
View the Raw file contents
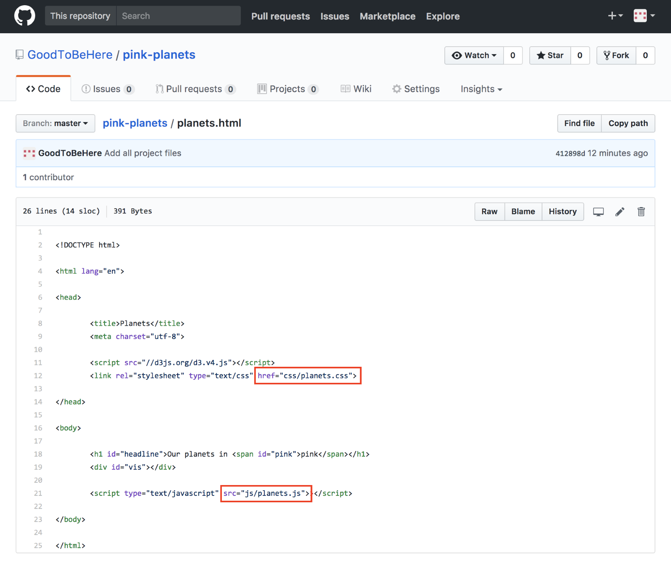[x=489, y=212]
